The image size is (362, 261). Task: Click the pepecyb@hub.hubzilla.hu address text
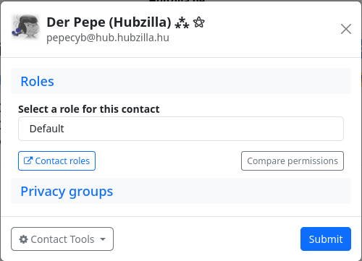coord(108,38)
